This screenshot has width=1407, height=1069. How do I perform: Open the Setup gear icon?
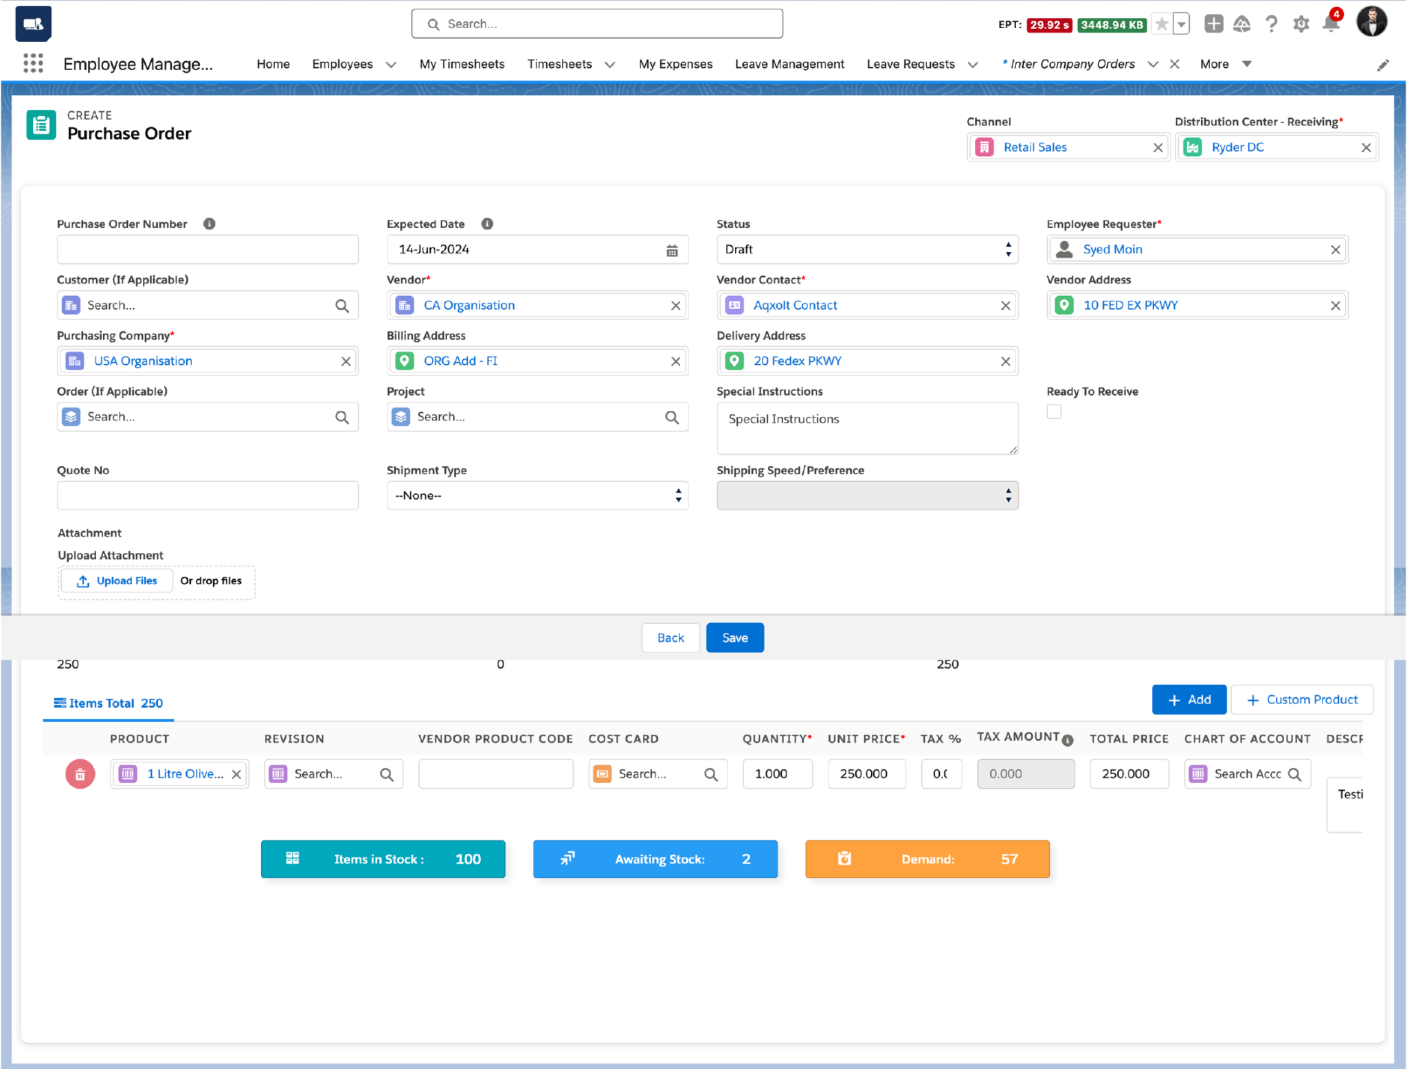(x=1301, y=25)
